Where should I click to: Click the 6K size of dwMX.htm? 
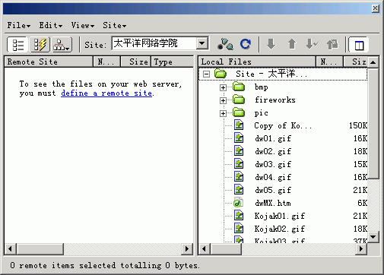point(362,203)
